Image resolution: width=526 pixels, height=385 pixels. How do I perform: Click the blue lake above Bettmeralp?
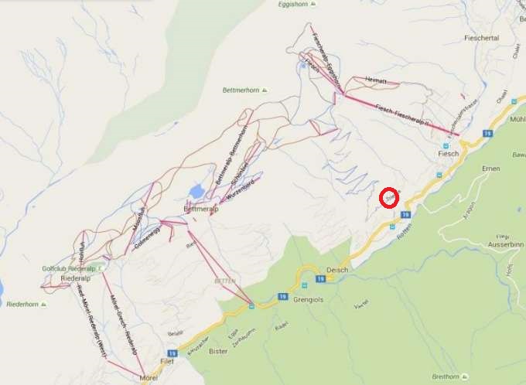click(x=197, y=192)
